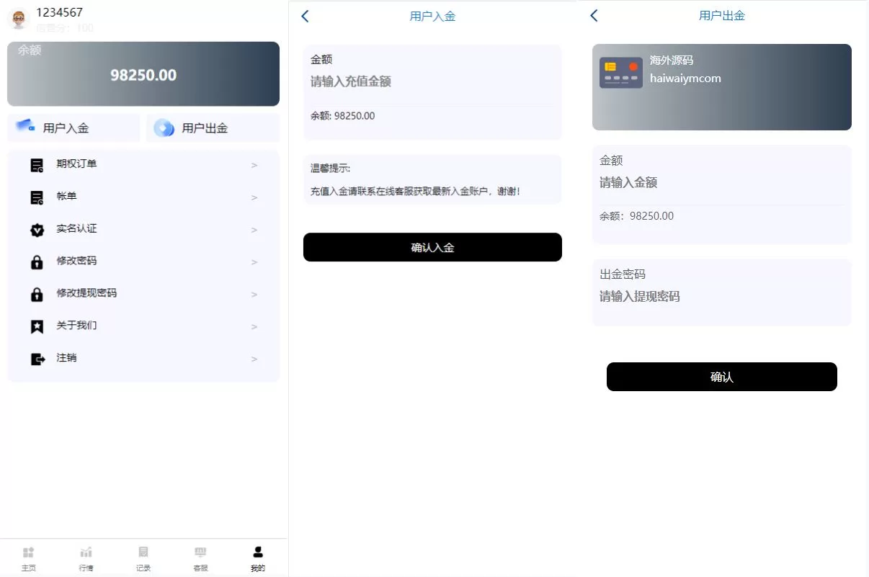Click the 用户入金 button label
Viewport: 869px width, 577px height.
66,128
